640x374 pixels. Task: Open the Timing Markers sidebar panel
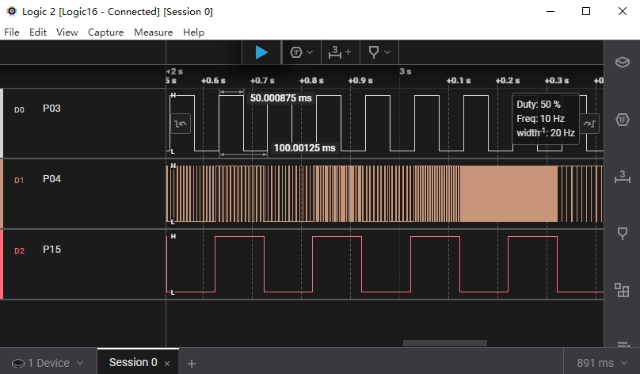tap(622, 177)
